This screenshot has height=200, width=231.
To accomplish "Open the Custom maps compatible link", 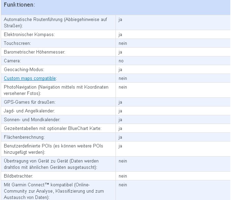I will click(30, 78).
